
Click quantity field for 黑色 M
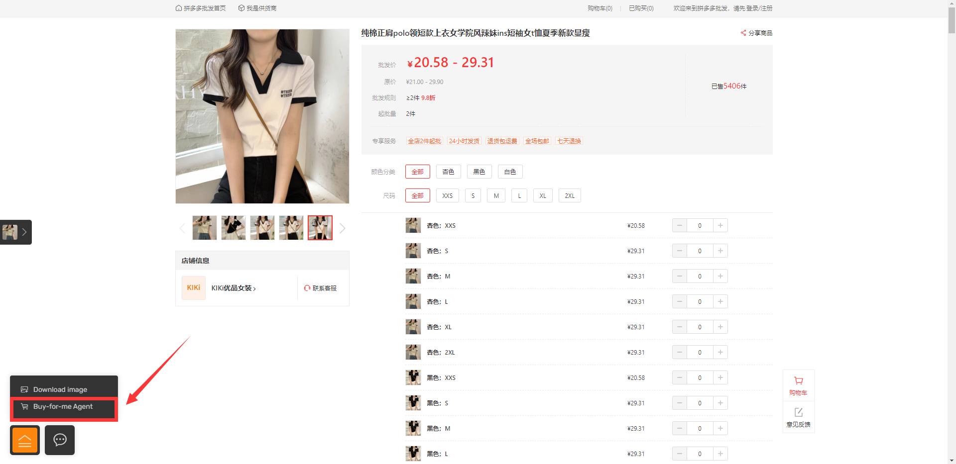pyautogui.click(x=700, y=428)
